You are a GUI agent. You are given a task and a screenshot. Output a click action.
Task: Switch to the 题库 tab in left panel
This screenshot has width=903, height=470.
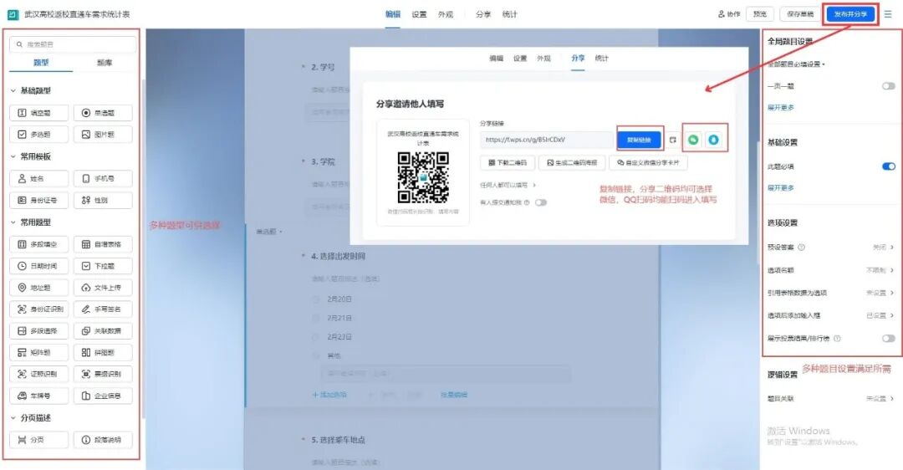coord(105,62)
